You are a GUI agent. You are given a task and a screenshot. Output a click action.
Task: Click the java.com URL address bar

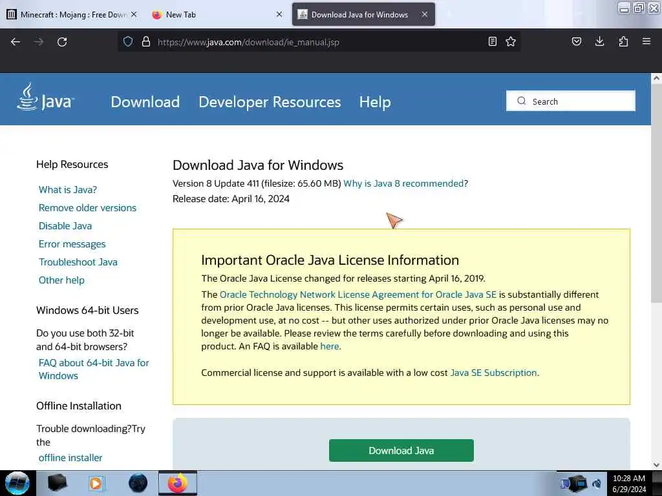[x=319, y=42]
